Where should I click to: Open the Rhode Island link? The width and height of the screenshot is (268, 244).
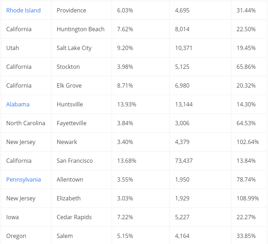(x=23, y=10)
